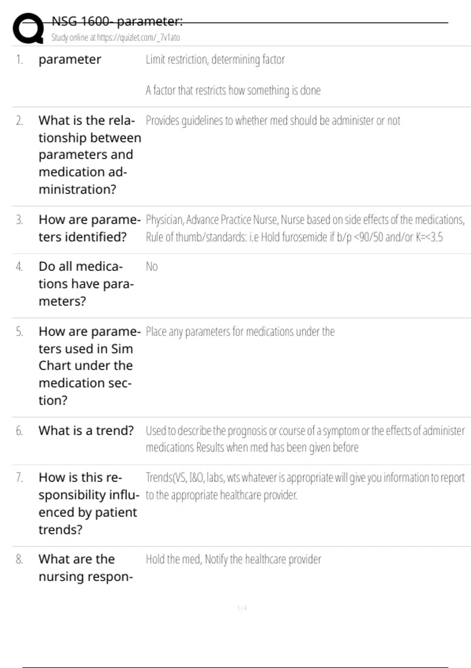Select question 'How are parameters identified?'

pyautogui.click(x=89, y=228)
